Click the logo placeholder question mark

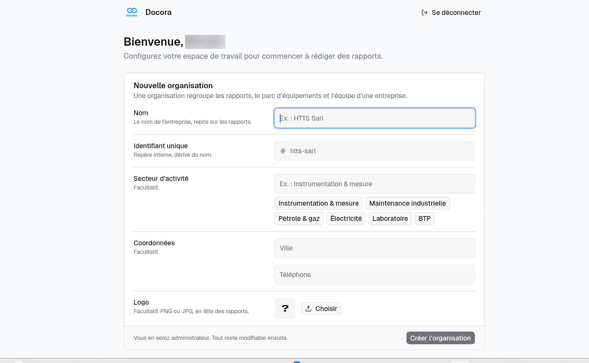285,308
